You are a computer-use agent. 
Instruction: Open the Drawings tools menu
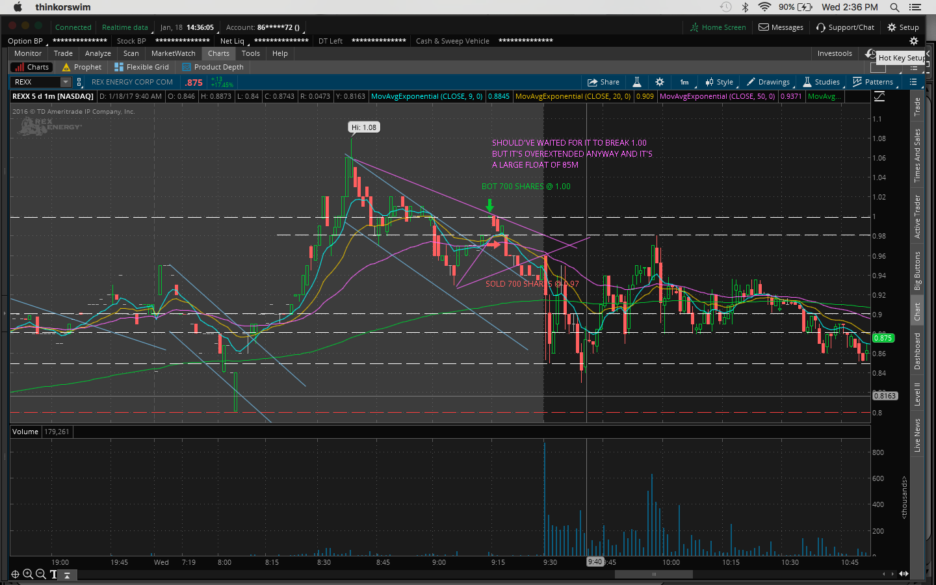pos(768,82)
